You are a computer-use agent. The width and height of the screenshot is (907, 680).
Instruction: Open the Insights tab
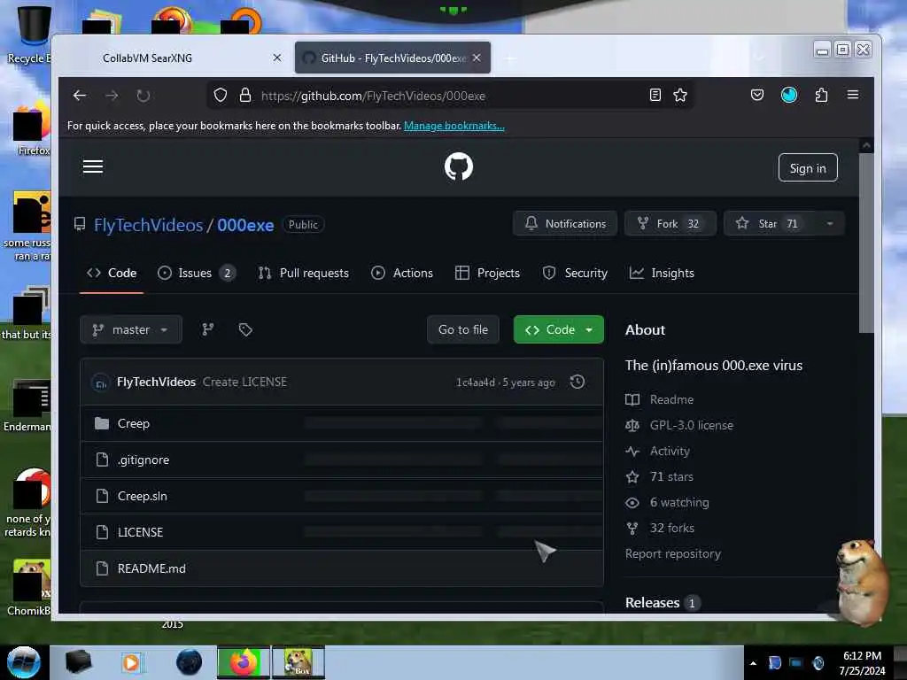pos(662,273)
